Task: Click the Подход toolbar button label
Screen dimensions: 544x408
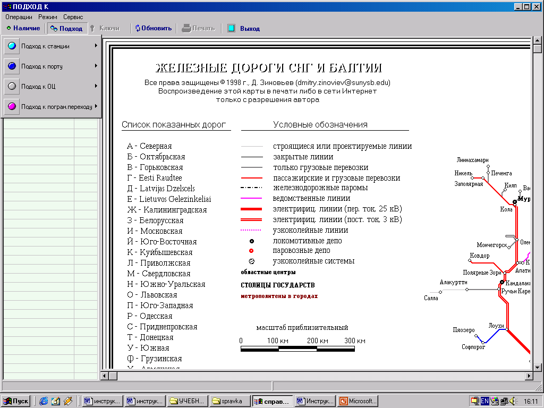Action: tap(71, 29)
